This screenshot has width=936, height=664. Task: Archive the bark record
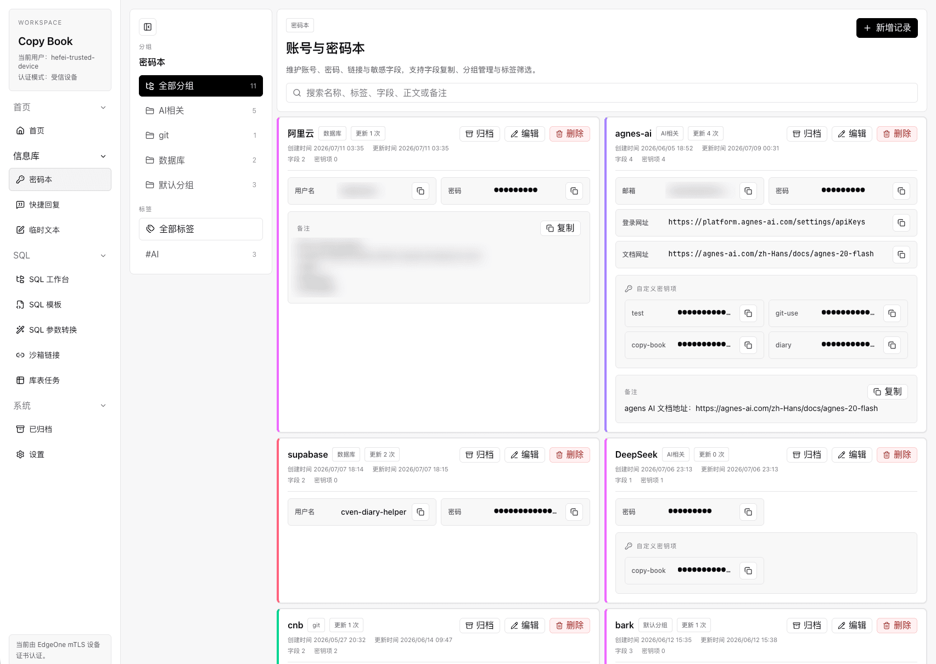[x=807, y=626]
